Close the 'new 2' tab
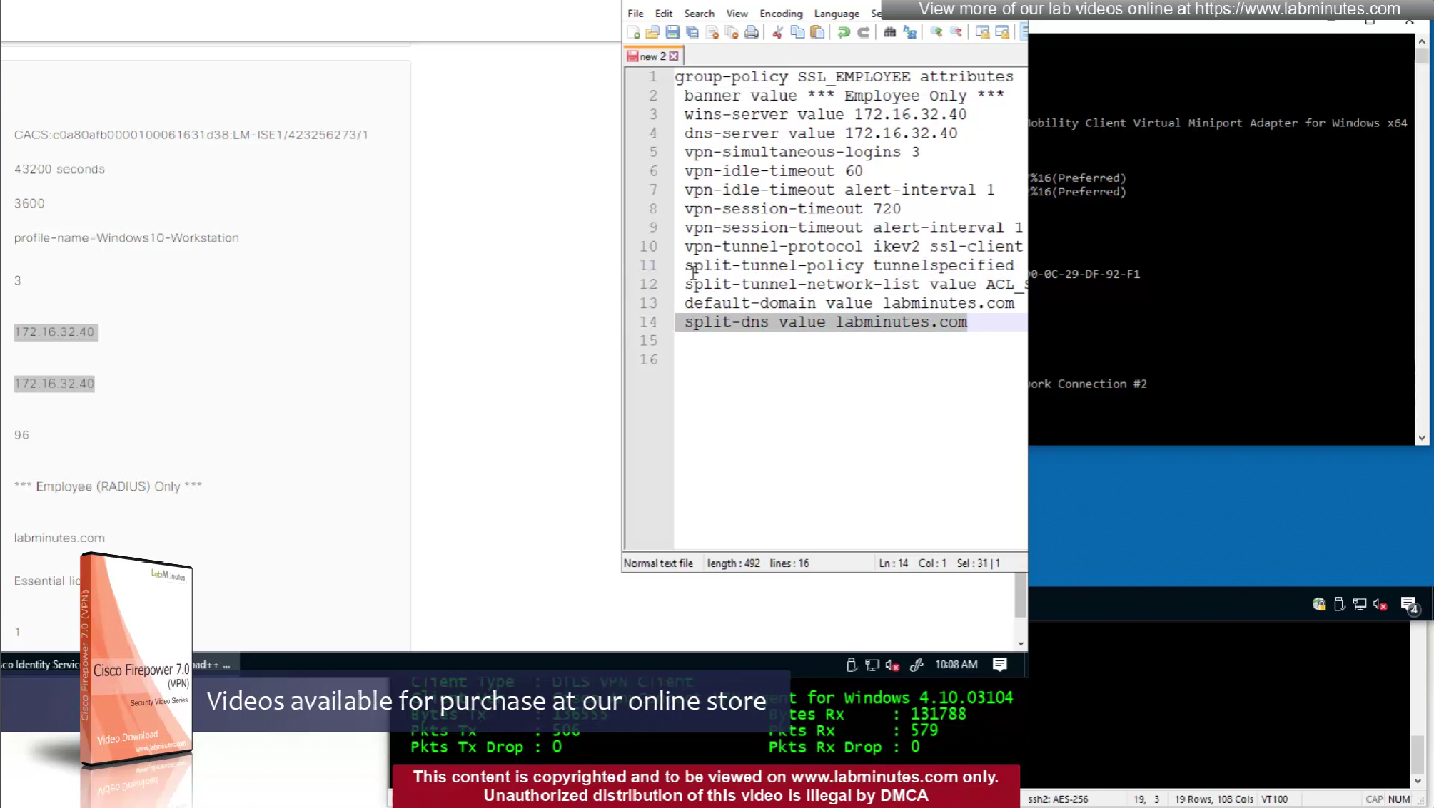Viewport: 1434px width, 808px height. pyautogui.click(x=674, y=56)
